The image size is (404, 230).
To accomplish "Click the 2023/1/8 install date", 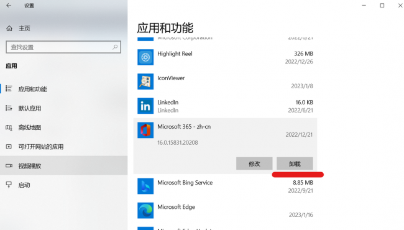I will pyautogui.click(x=302, y=86).
